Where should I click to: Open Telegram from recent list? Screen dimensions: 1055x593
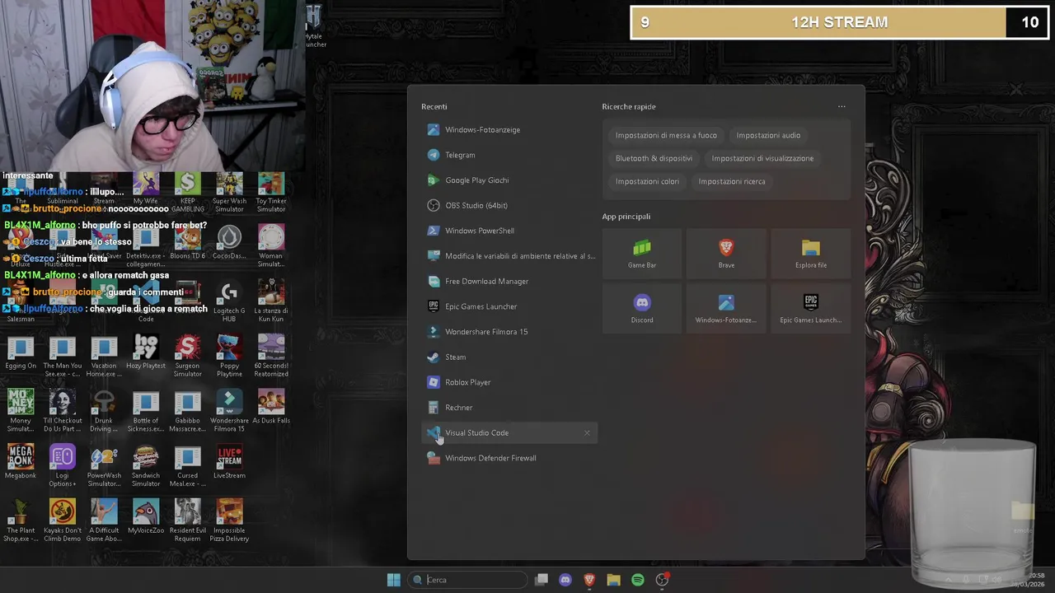tap(509, 155)
